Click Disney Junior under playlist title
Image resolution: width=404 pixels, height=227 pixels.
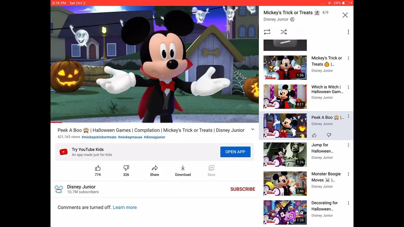(276, 20)
